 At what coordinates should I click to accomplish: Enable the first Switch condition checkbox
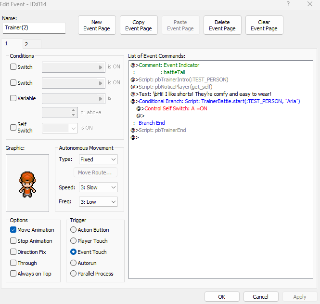13,67
